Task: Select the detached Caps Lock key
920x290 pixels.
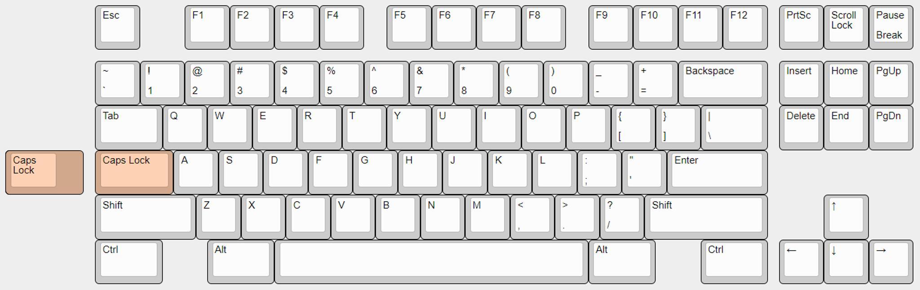Action: point(44,173)
